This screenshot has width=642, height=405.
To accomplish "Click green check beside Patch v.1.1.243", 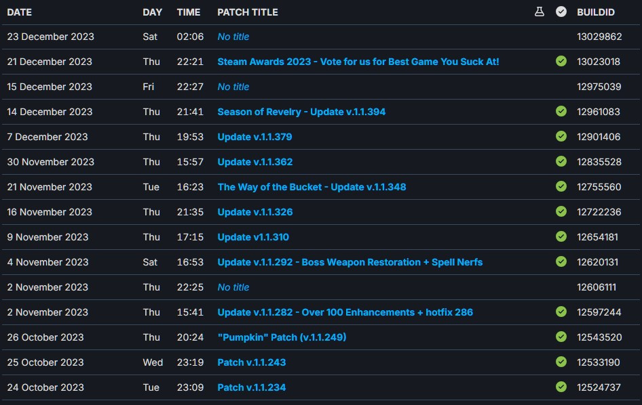I will point(561,362).
